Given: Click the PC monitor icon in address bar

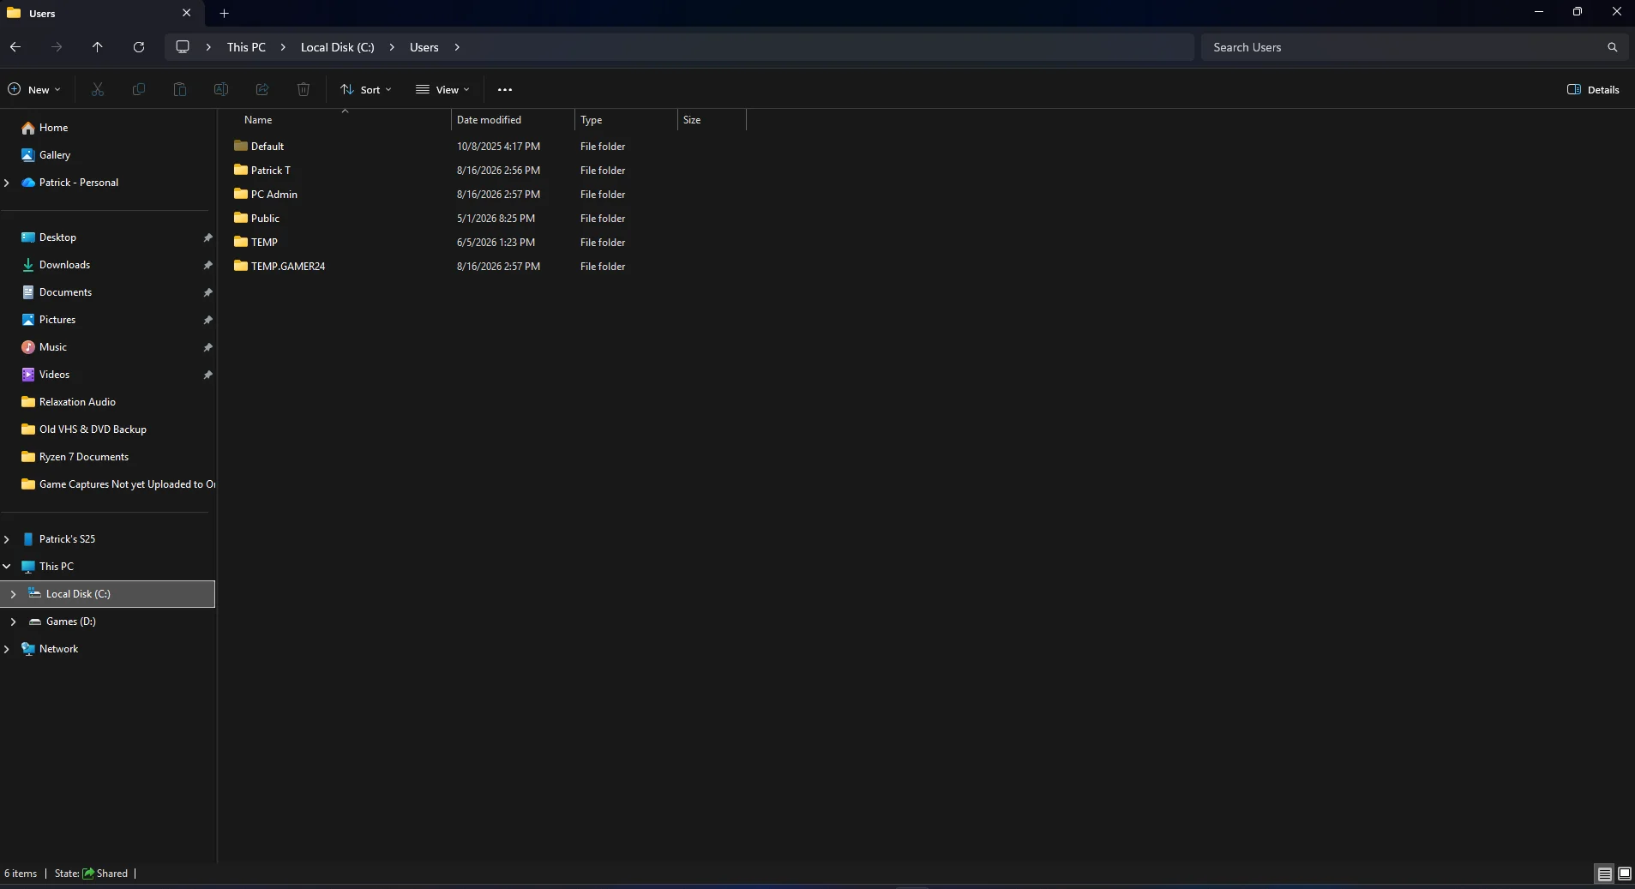Looking at the screenshot, I should [x=183, y=47].
